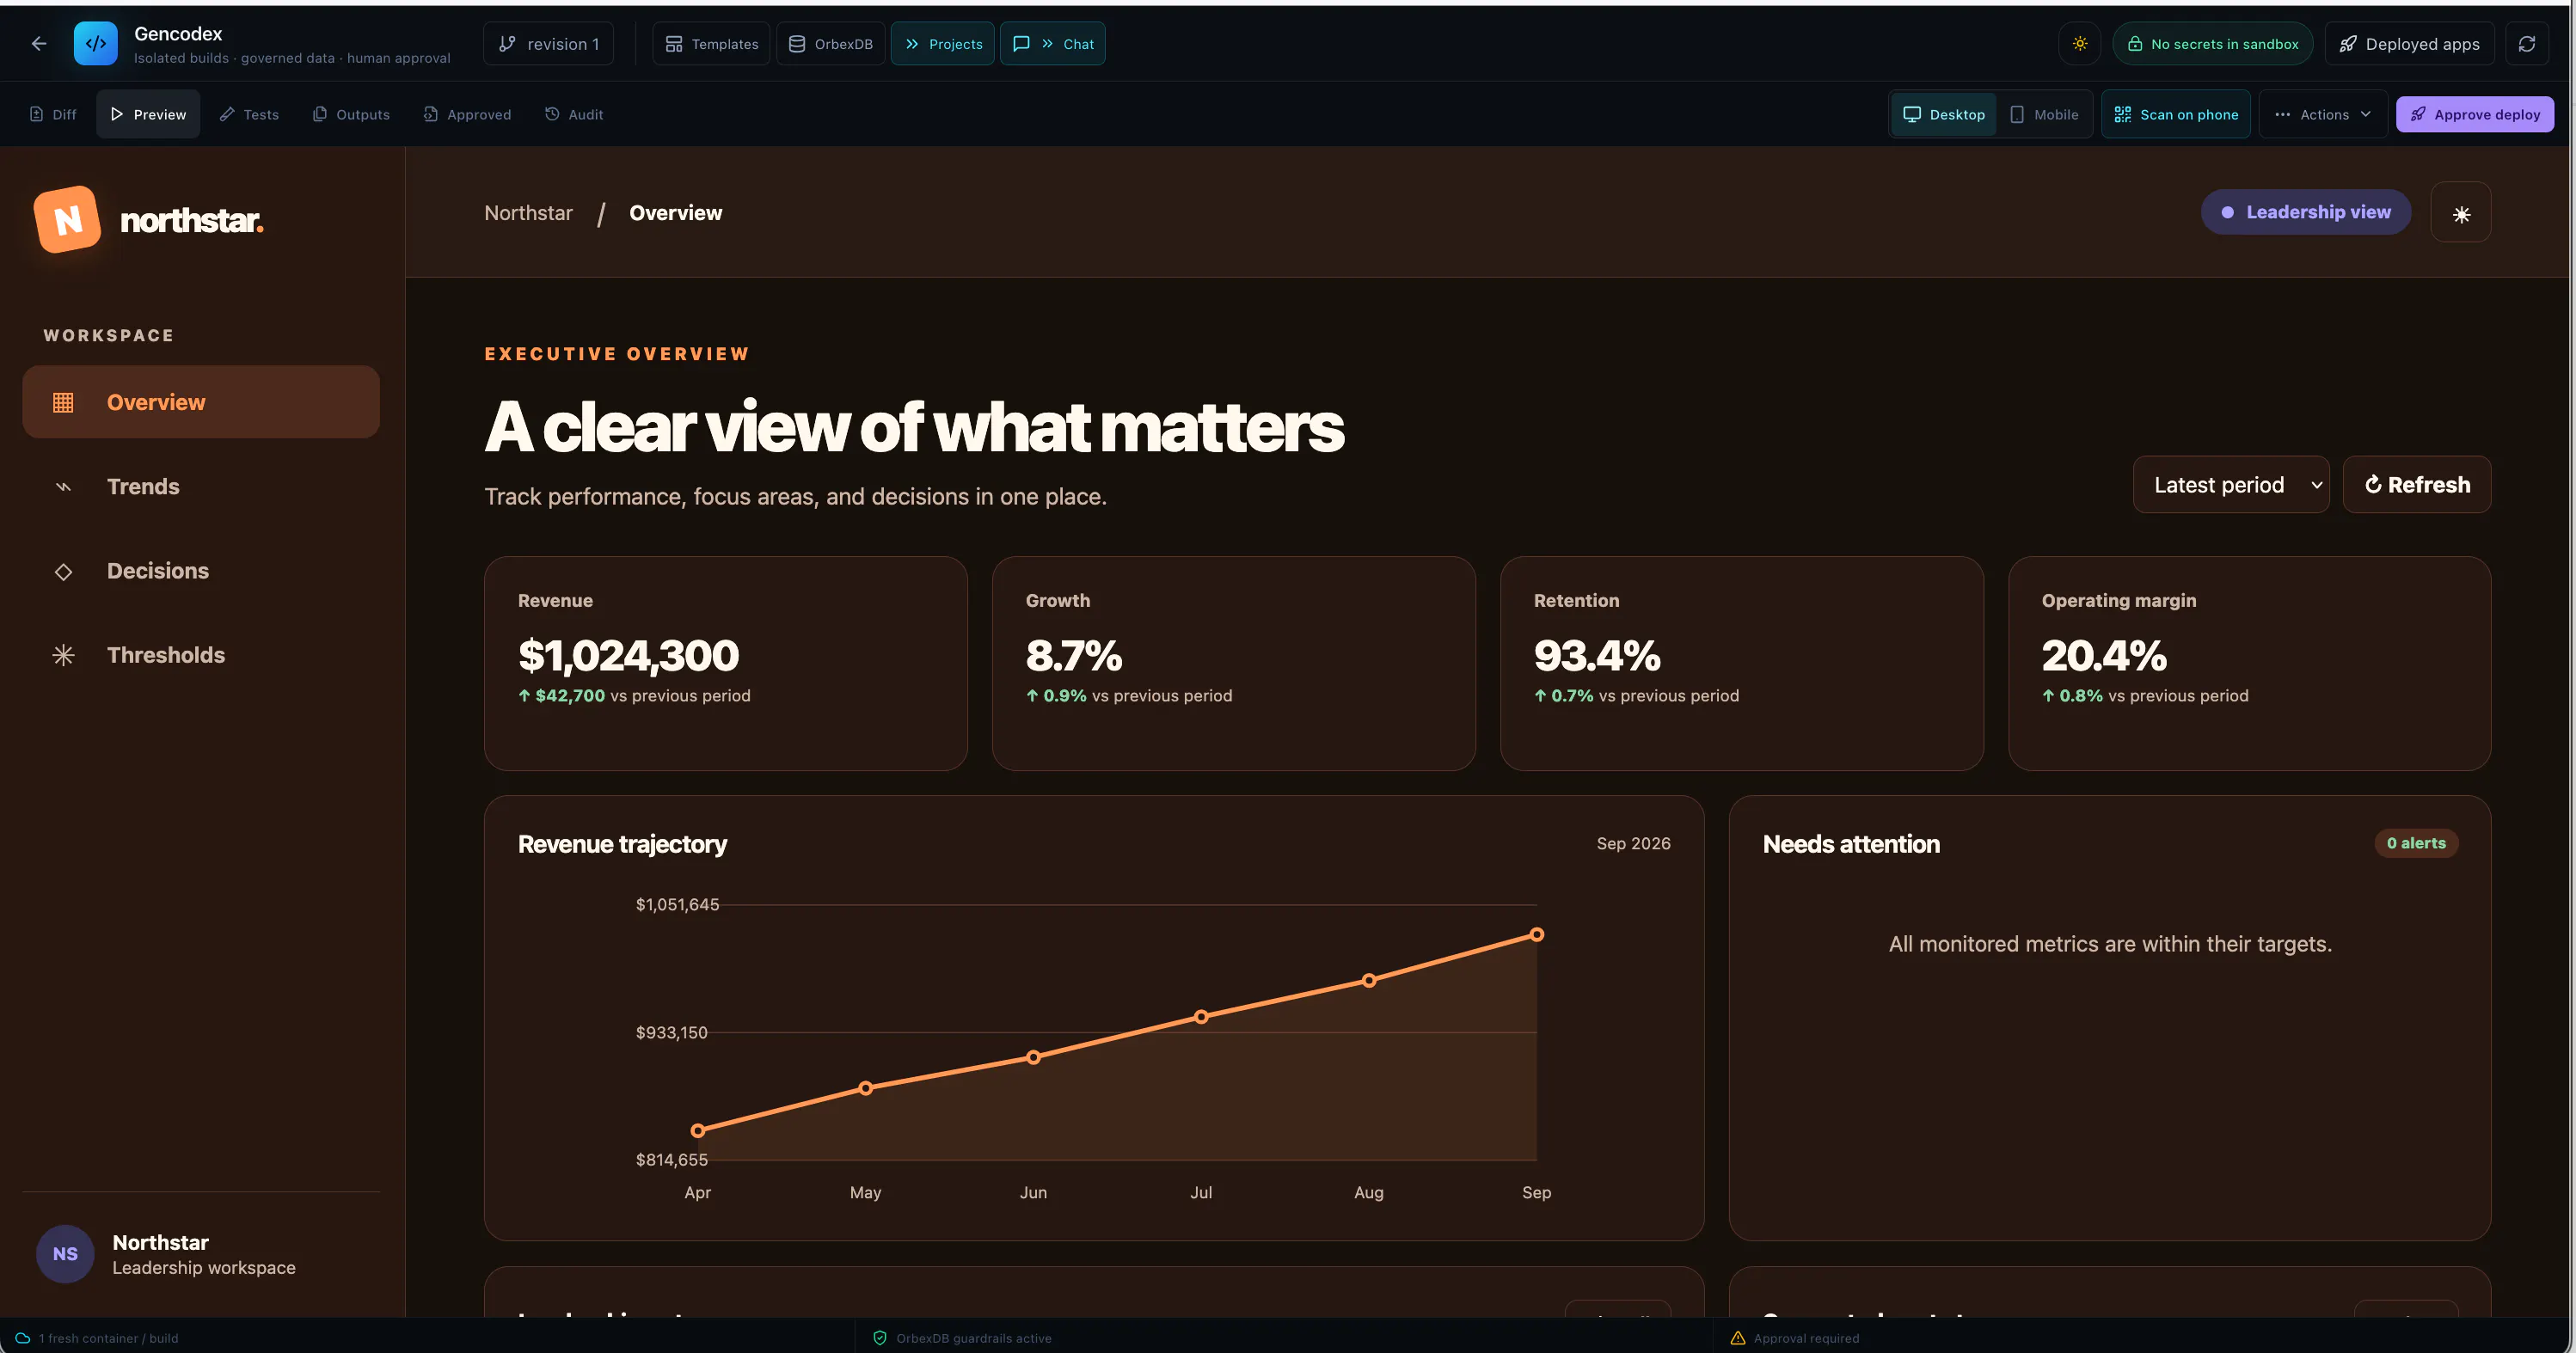Click the Refresh button
This screenshot has width=2576, height=1353.
[x=2417, y=485]
